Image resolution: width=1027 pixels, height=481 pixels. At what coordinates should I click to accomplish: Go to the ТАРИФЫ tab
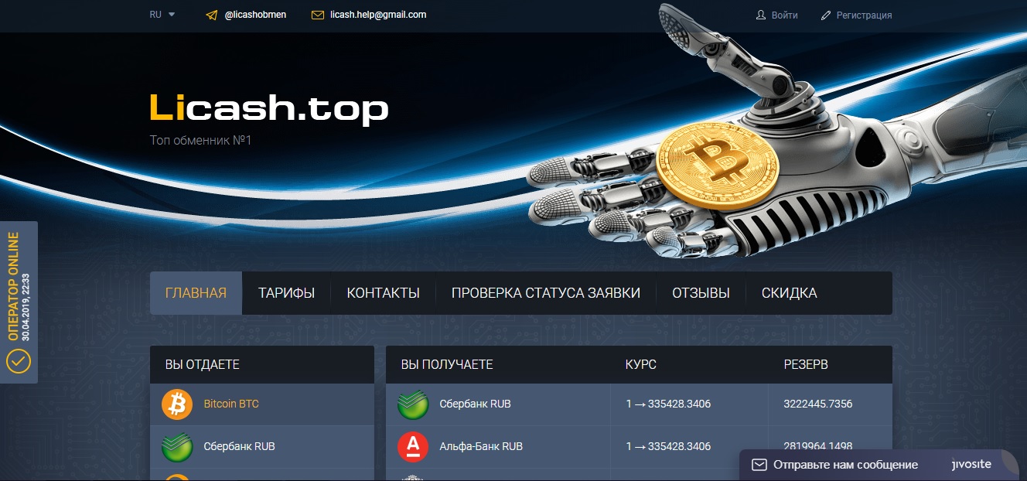coord(286,293)
